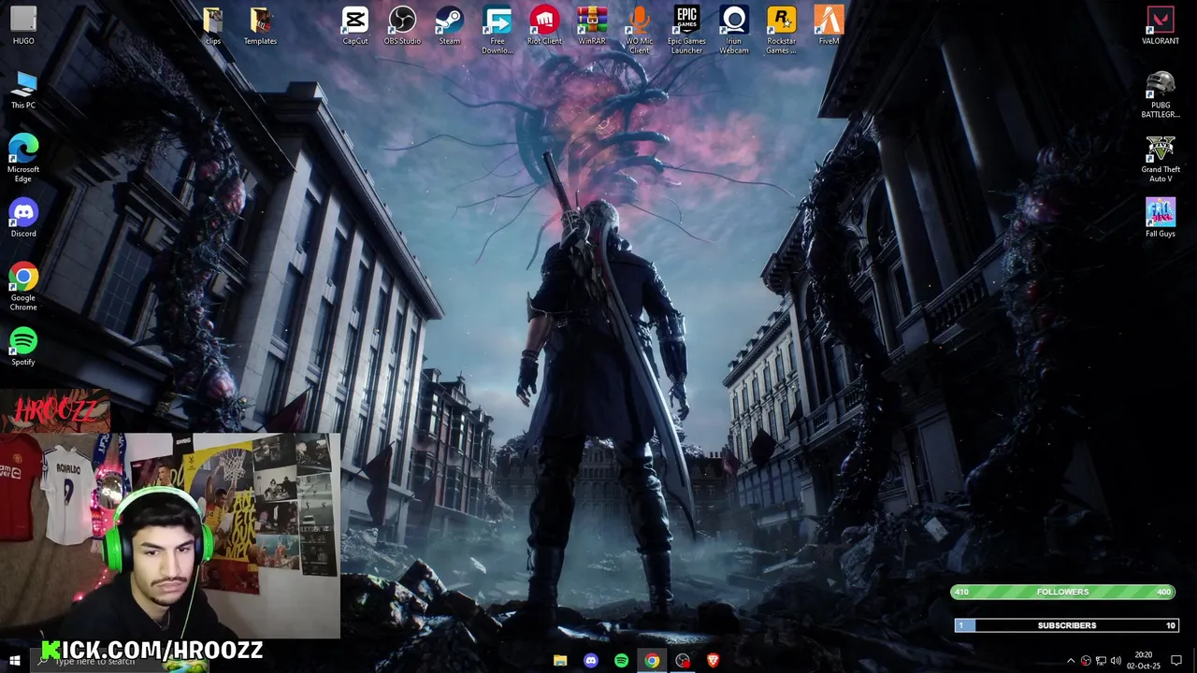Open the taskbar clock and date
The image size is (1197, 673).
(x=1144, y=661)
